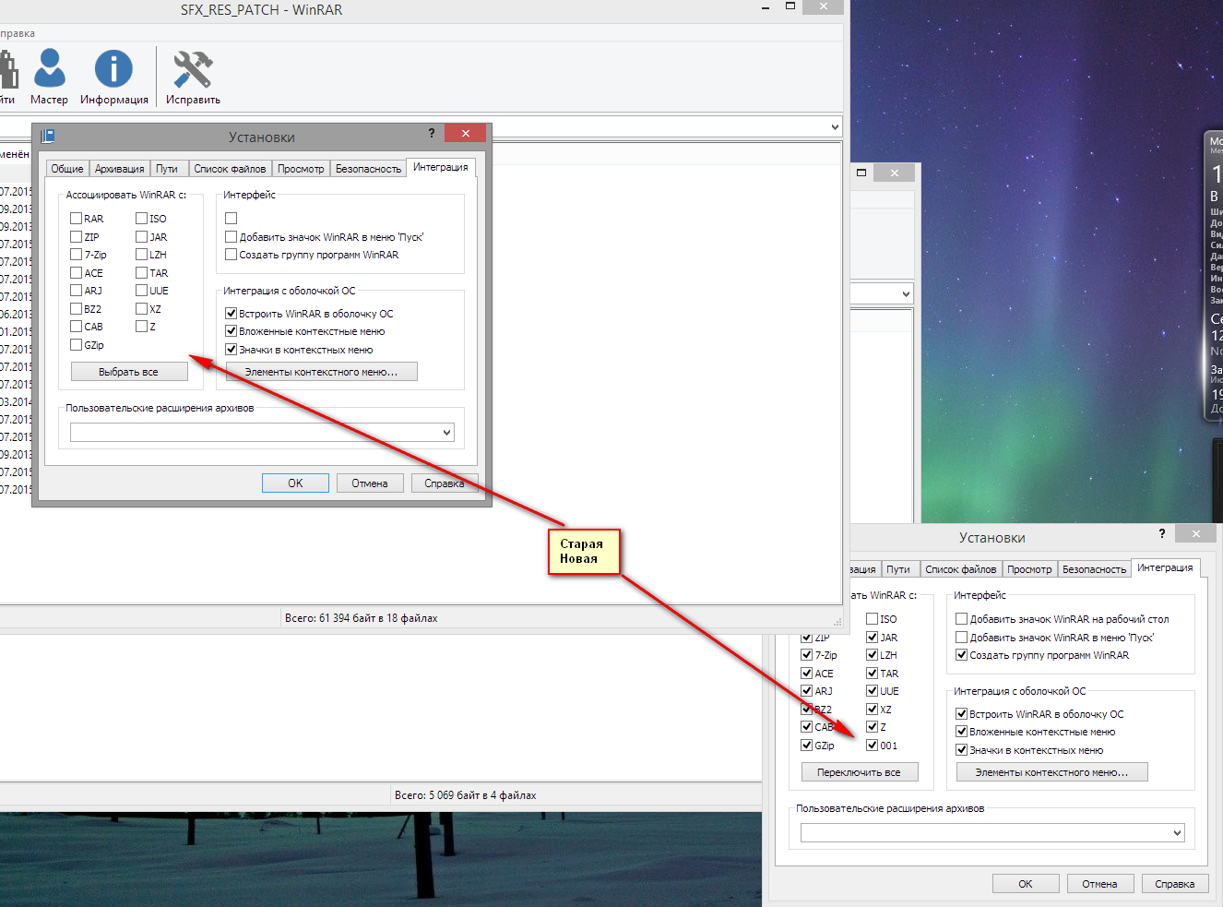Click status text 'Всего: 61 394 байт в 18 файлах'

[x=362, y=618]
